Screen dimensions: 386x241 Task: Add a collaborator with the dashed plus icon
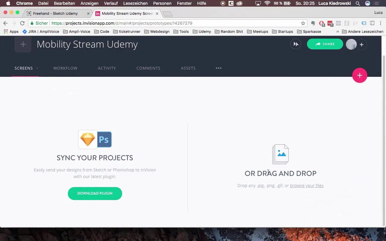[x=362, y=45]
